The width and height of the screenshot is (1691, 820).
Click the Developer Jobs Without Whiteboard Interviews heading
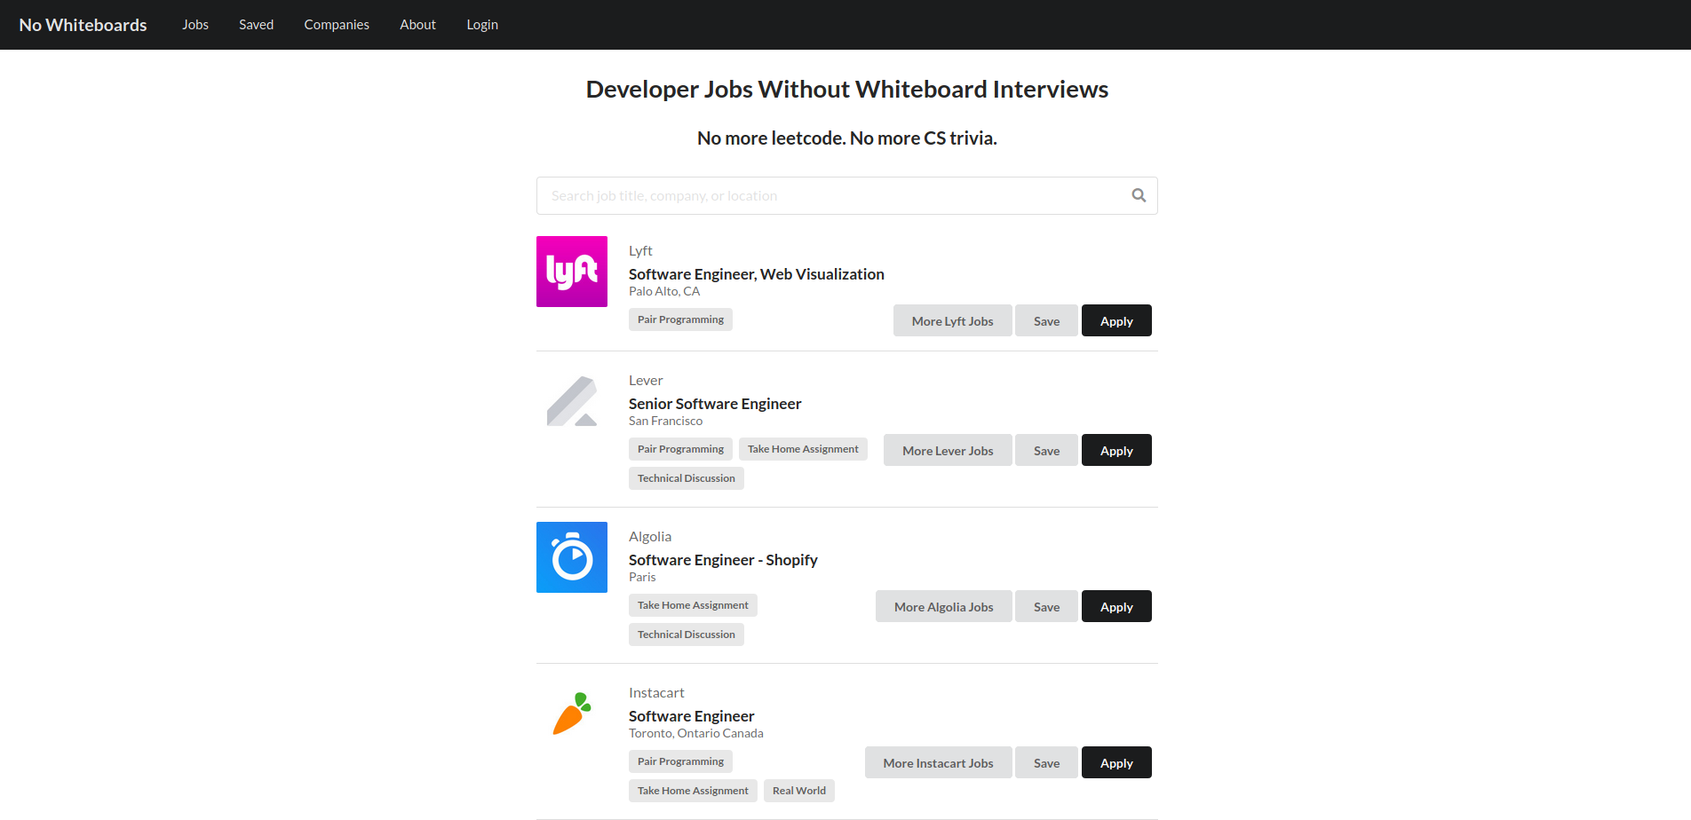tap(847, 90)
